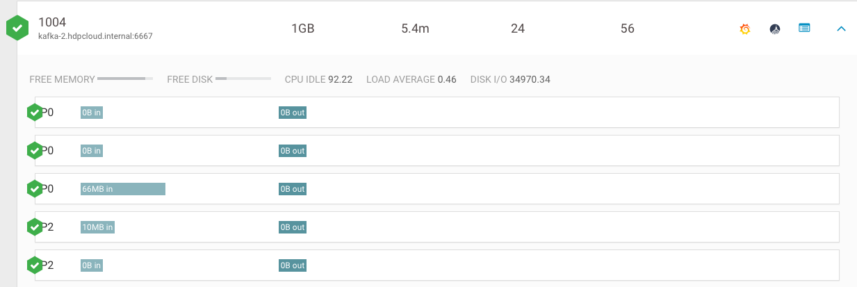The width and height of the screenshot is (857, 287).
Task: Click the CPU Idle 92.22 metric
Action: (x=318, y=79)
